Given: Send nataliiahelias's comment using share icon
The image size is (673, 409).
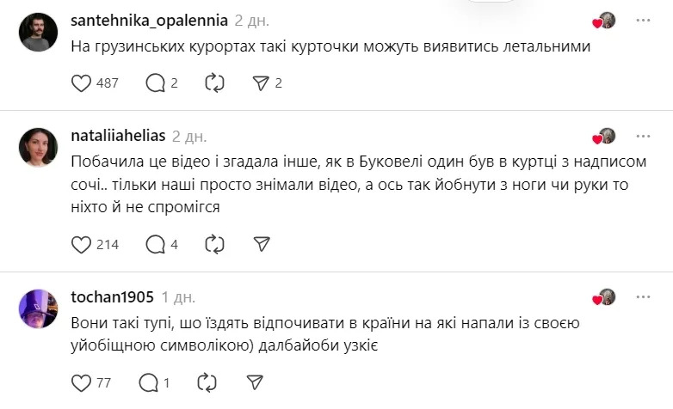Looking at the screenshot, I should tap(262, 245).
